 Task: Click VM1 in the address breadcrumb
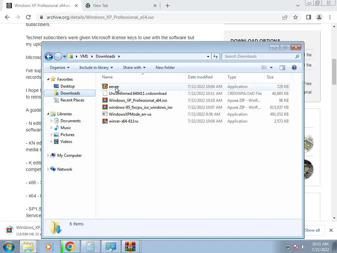click(84, 56)
